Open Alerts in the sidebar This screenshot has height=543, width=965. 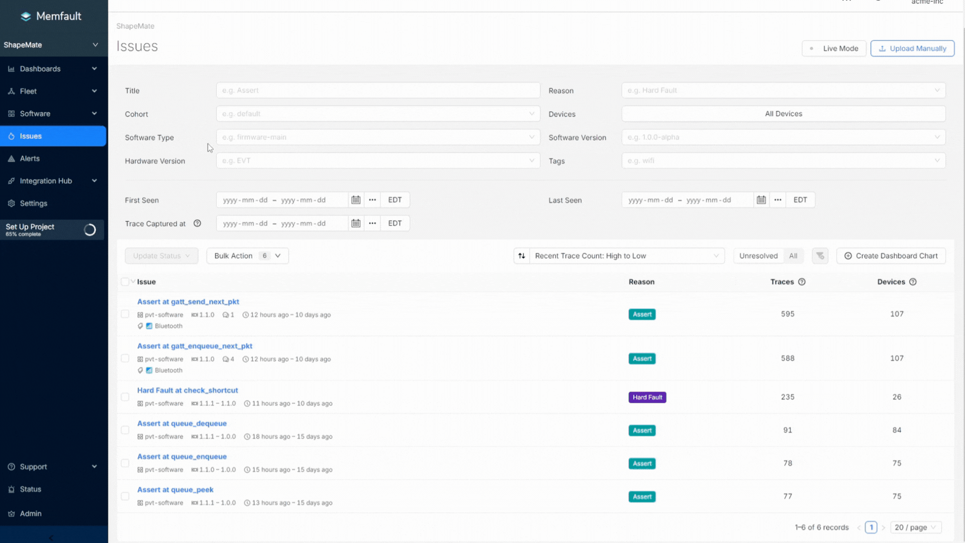(x=30, y=158)
